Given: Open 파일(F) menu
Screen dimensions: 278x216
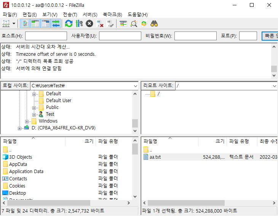Looking at the screenshot, I should (x=10, y=14).
